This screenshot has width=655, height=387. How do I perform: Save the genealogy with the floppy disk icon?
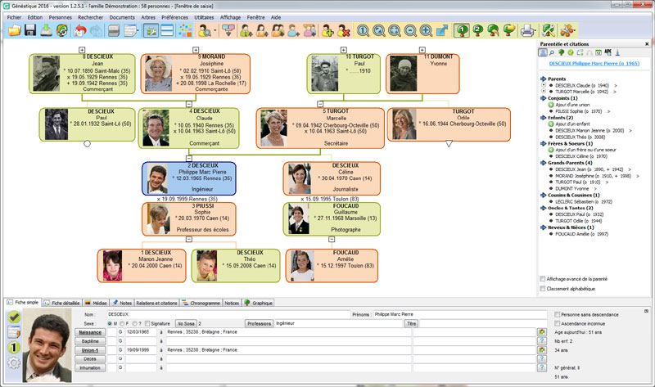click(30, 30)
